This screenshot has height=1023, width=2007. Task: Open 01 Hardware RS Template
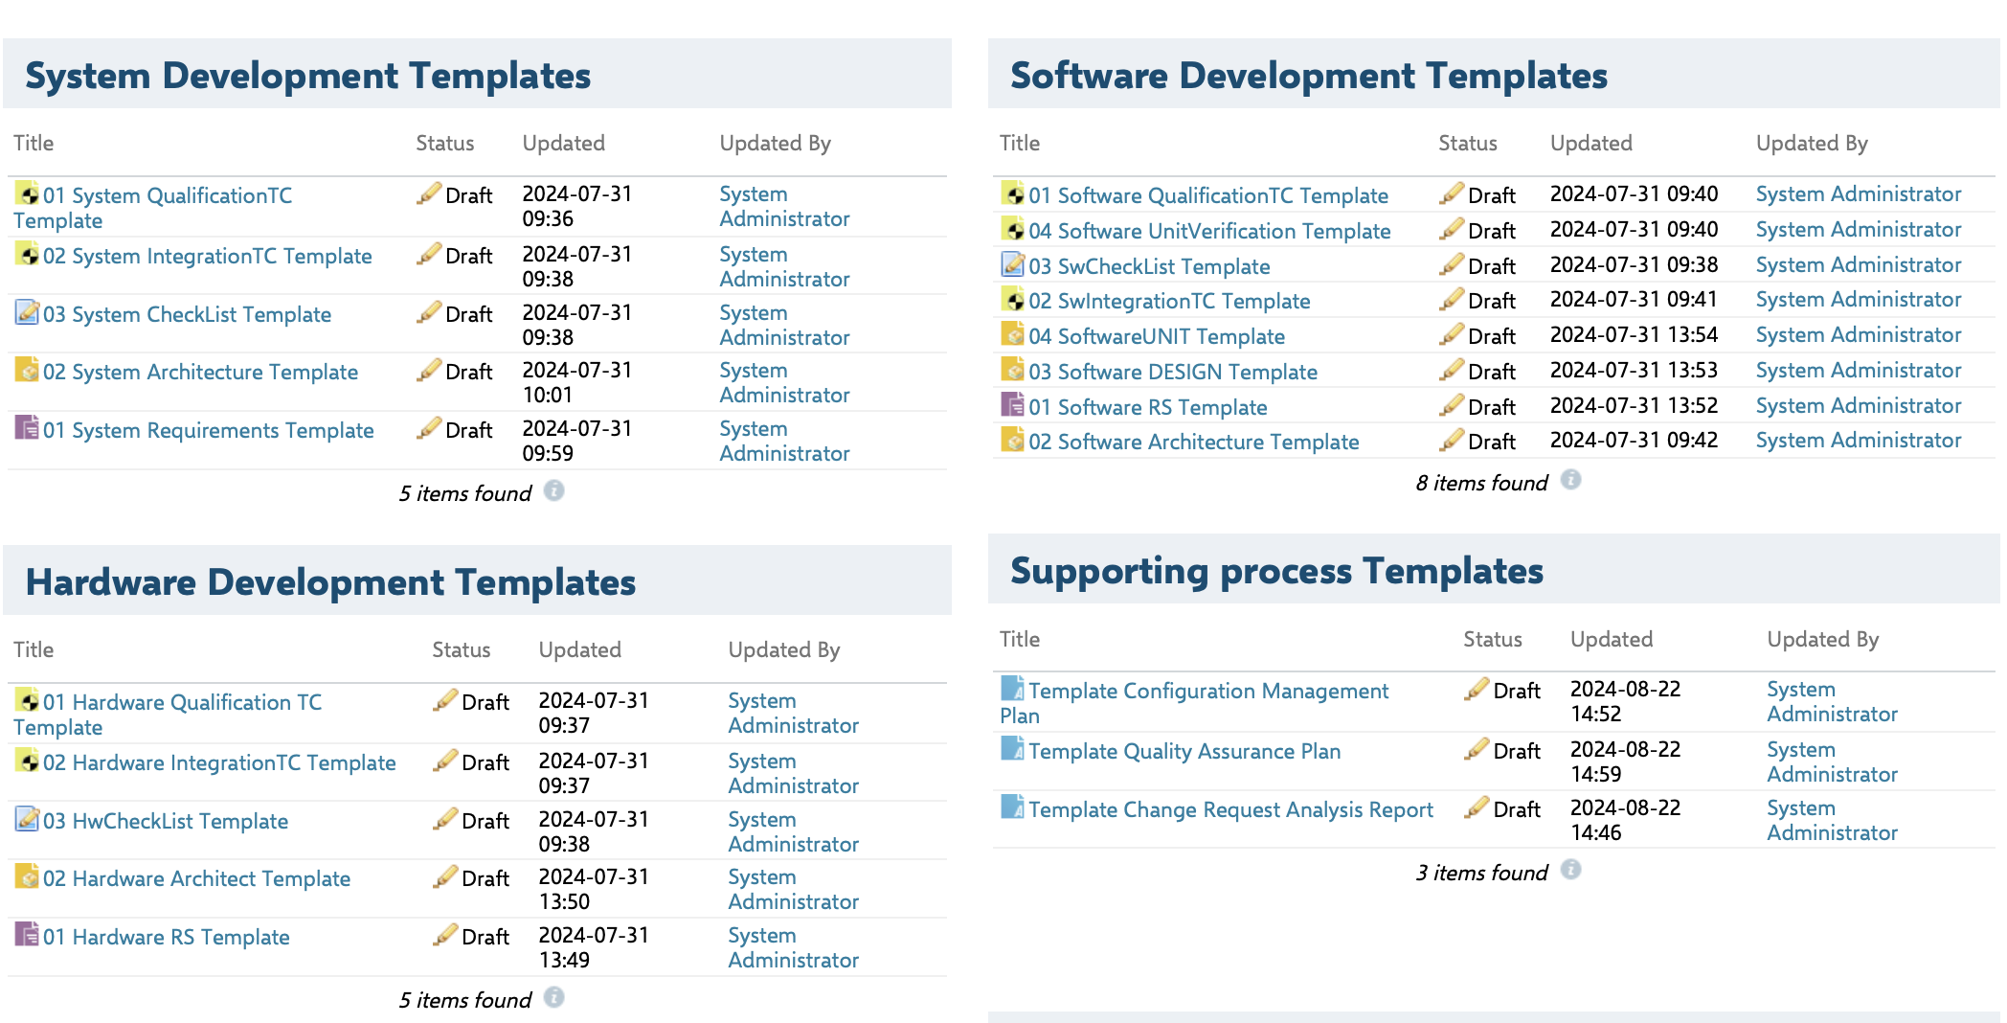pyautogui.click(x=166, y=937)
